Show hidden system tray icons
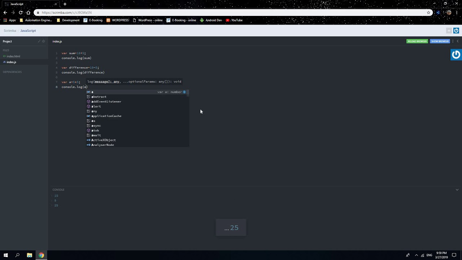Viewport: 462px width, 260px height. (416, 255)
